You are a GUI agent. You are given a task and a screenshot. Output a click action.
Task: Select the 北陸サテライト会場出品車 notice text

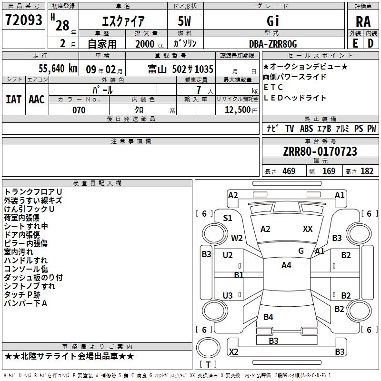point(70,356)
